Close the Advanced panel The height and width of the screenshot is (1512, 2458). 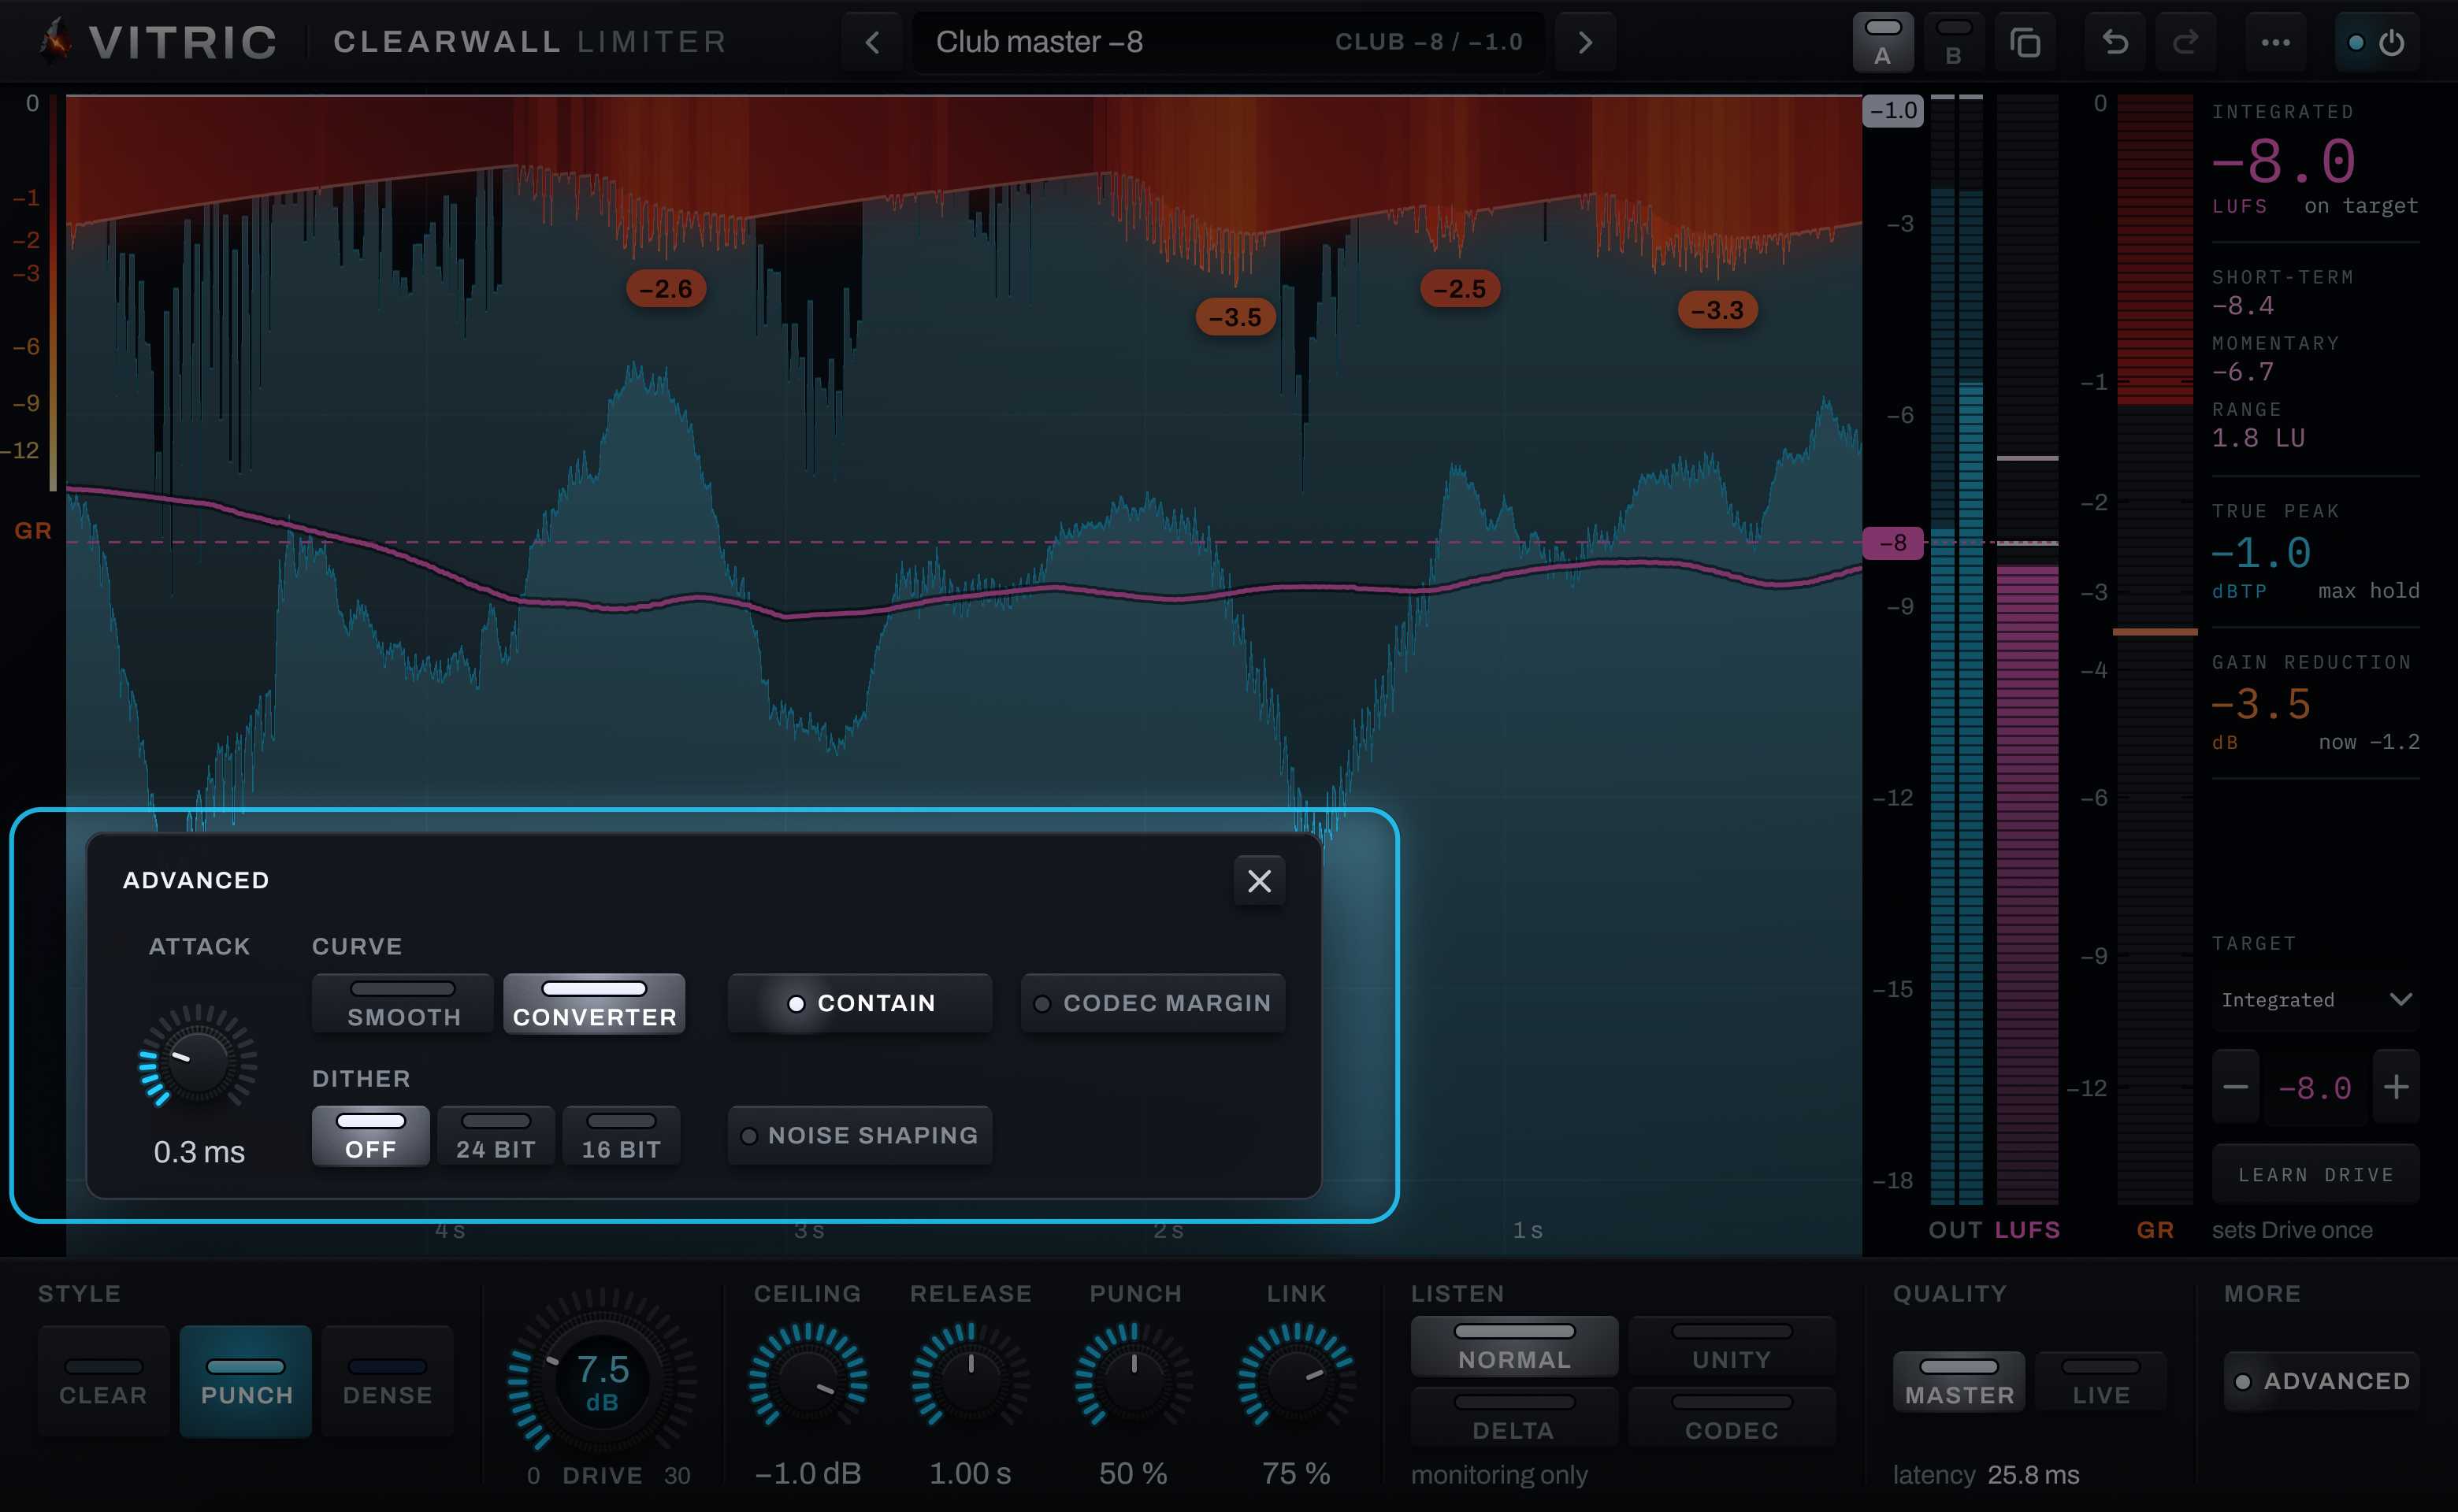[1260, 881]
